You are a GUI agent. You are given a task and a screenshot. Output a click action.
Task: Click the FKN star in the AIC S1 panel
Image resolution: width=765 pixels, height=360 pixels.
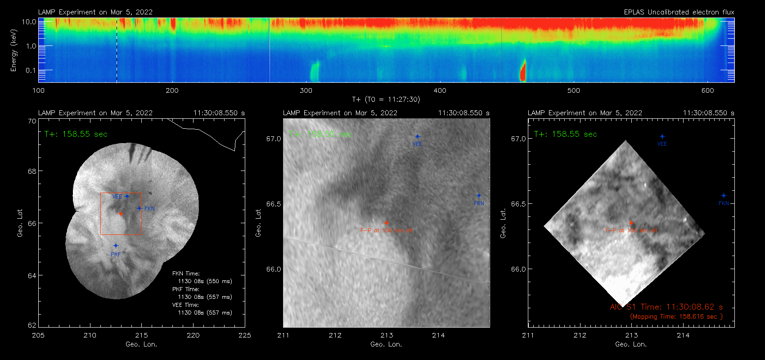click(x=724, y=196)
